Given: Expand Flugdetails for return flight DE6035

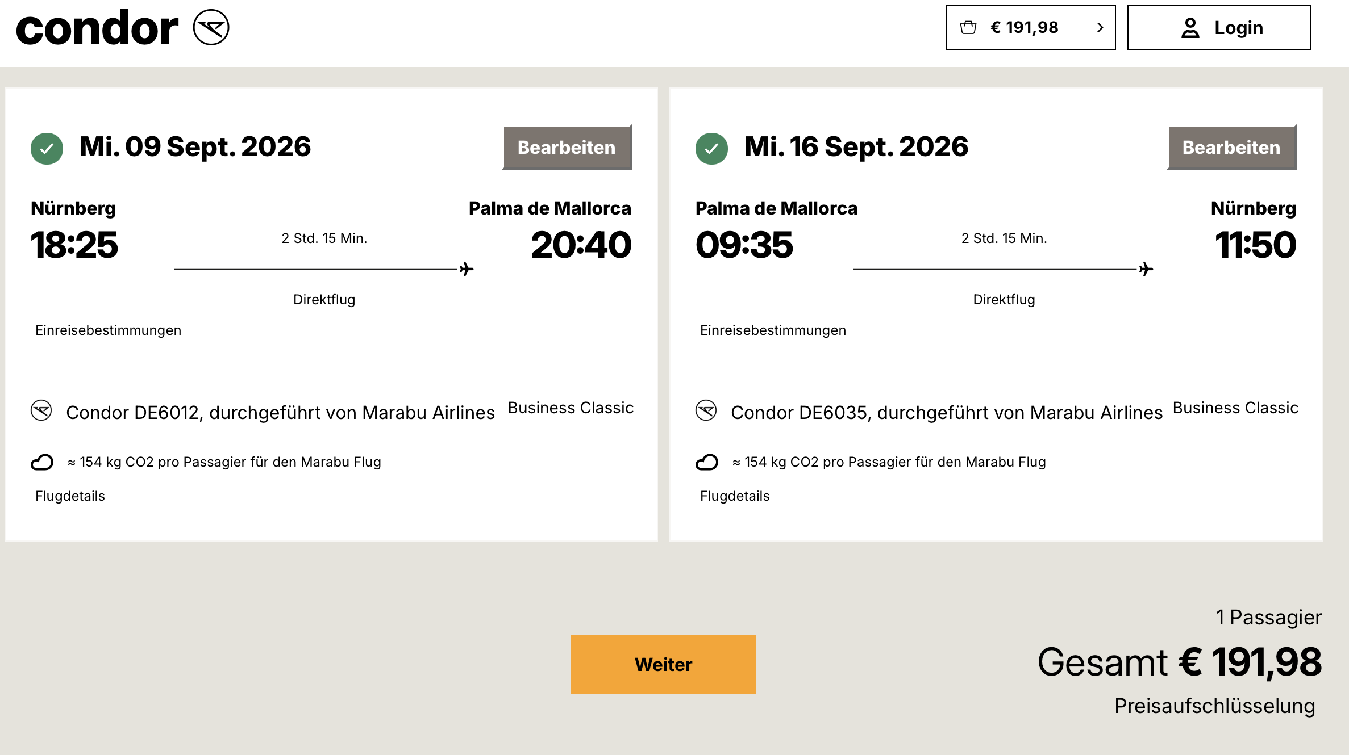Looking at the screenshot, I should click(x=735, y=496).
